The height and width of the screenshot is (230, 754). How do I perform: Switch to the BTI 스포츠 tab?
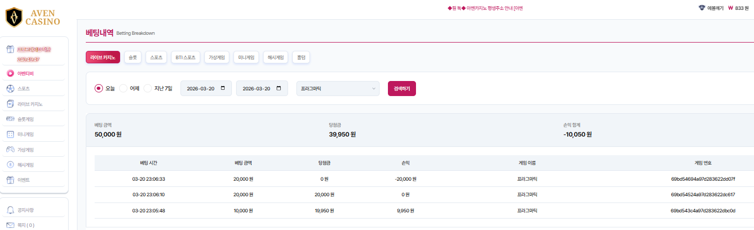[185, 58]
